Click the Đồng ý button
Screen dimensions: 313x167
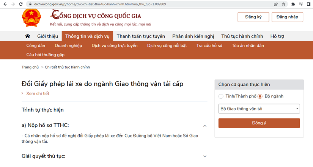pos(259,123)
